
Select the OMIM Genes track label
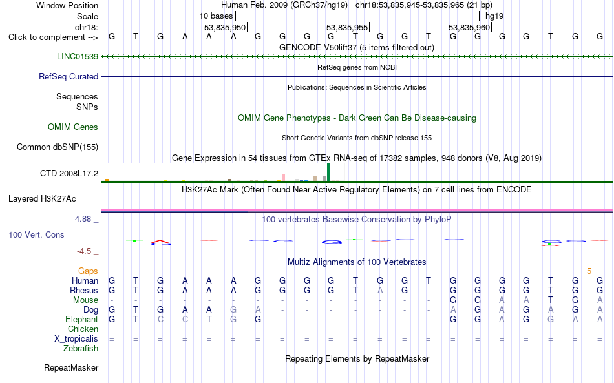click(73, 127)
